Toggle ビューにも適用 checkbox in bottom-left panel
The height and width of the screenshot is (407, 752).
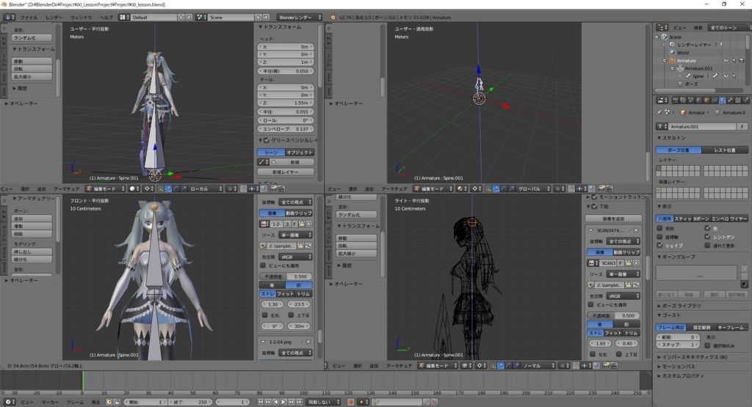[x=263, y=265]
